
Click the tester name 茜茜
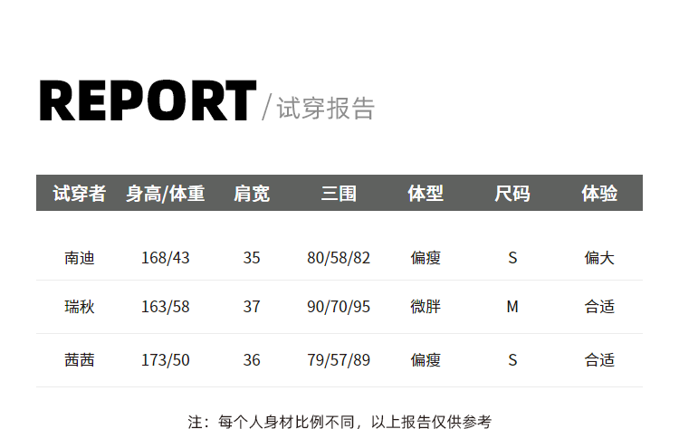point(80,360)
